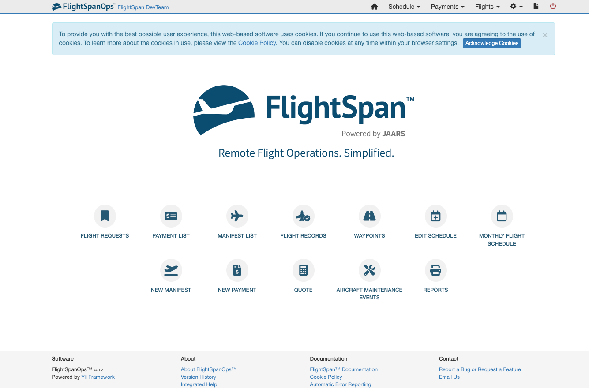
Task: Open the Reports printer icon
Action: point(435,270)
